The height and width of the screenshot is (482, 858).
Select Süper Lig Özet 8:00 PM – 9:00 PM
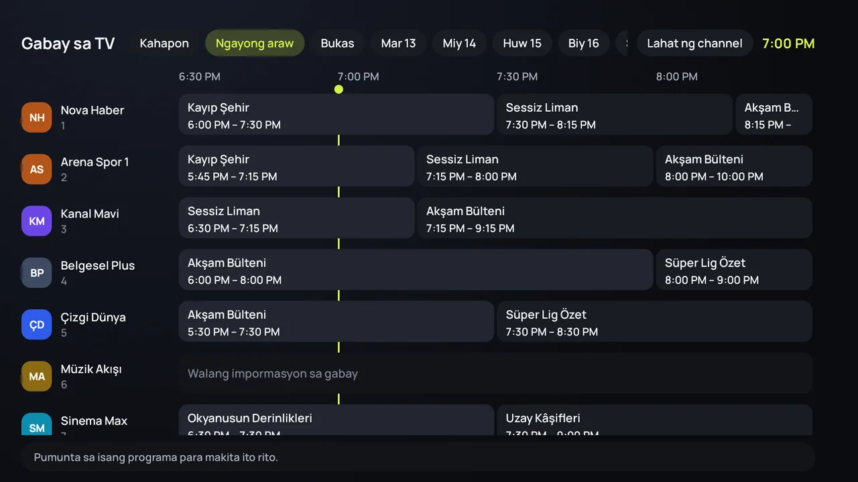pyautogui.click(x=734, y=270)
